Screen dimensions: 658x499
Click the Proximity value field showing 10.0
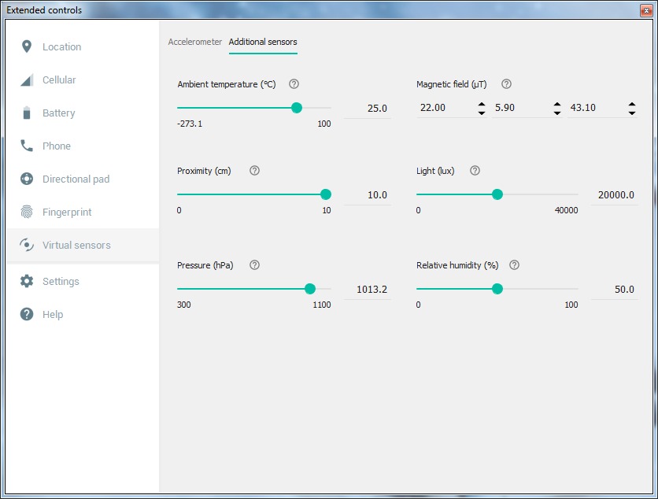coord(368,195)
